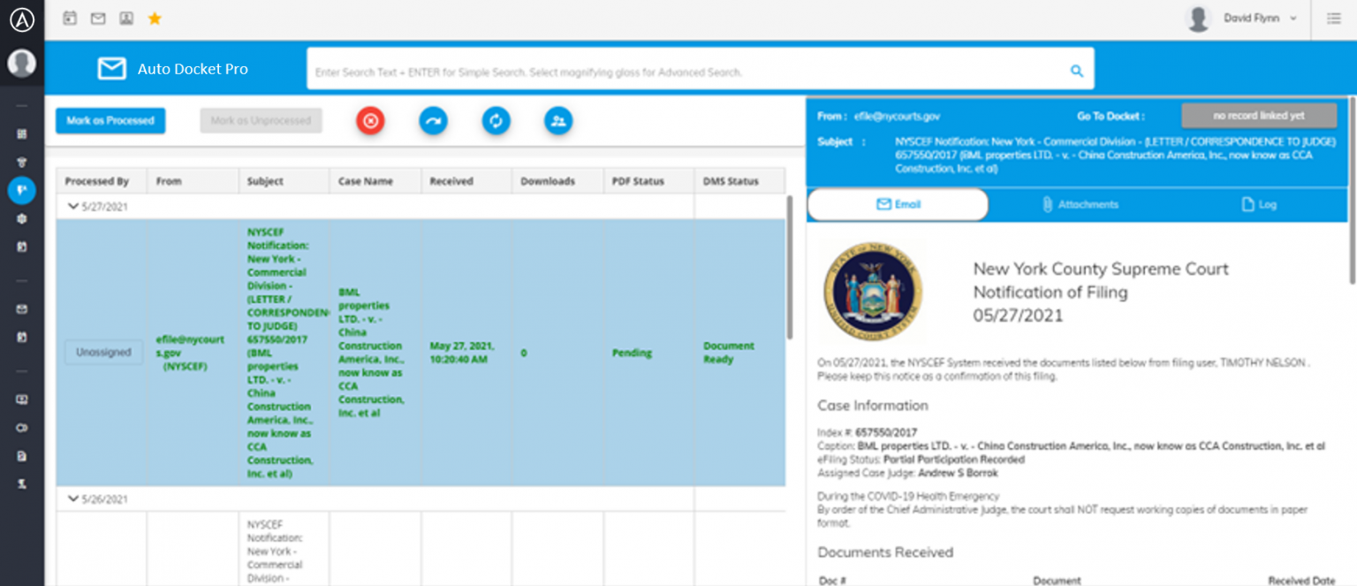This screenshot has height=586, width=1357.
Task: Open the Auto Docket Pro mail logo
Action: pos(112,68)
